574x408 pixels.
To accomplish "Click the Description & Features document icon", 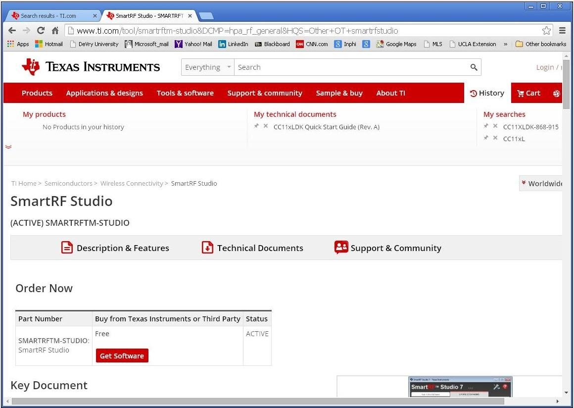I will click(67, 248).
